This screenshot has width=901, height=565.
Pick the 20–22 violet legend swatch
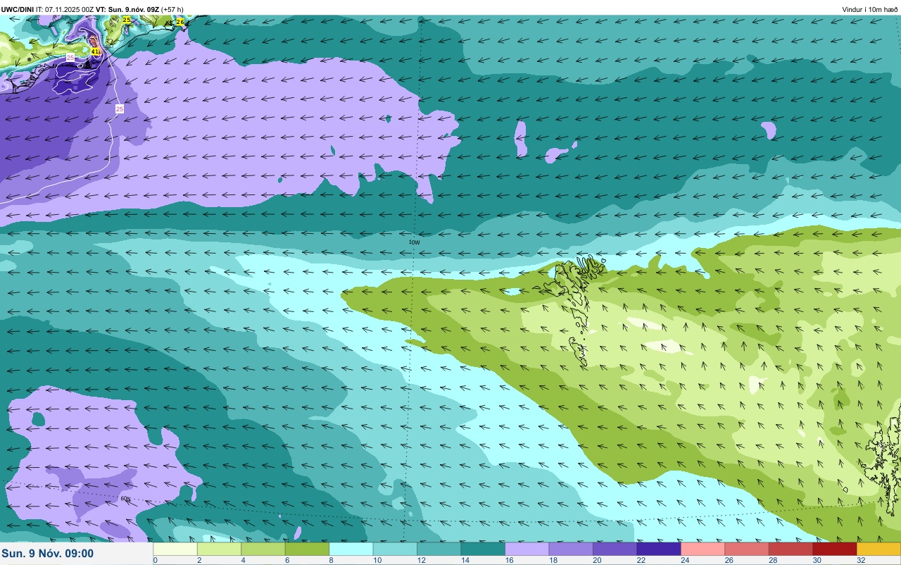(x=615, y=549)
